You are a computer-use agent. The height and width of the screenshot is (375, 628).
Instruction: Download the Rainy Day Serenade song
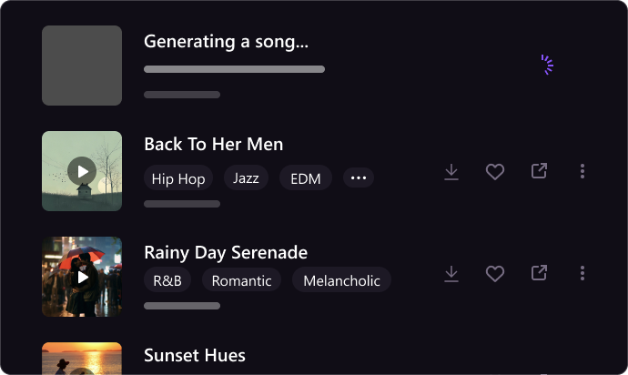(x=451, y=273)
